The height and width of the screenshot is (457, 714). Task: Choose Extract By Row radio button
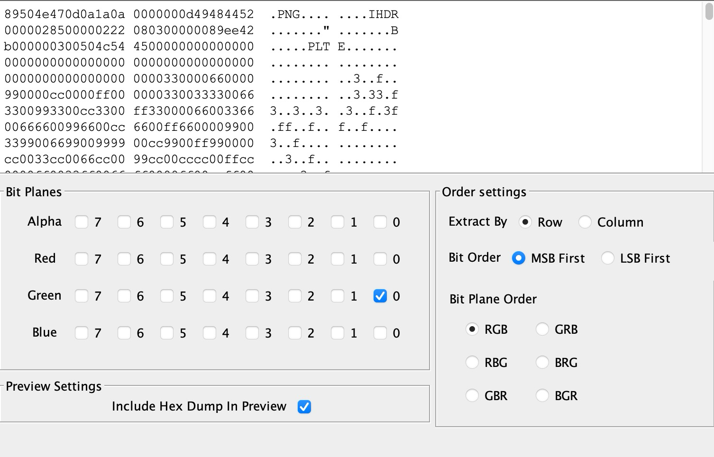tap(525, 222)
